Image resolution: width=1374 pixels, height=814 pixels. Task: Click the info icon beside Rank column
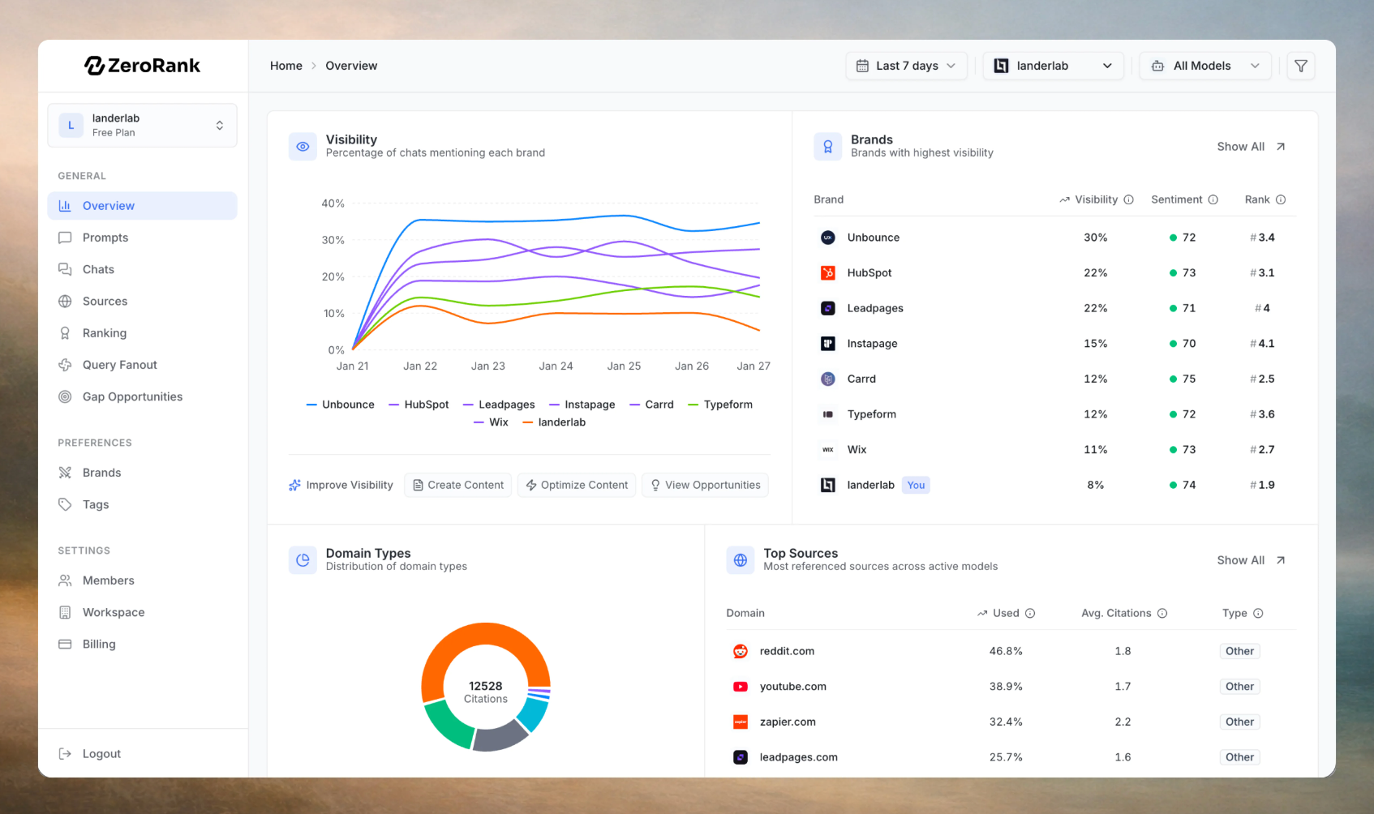coord(1281,199)
